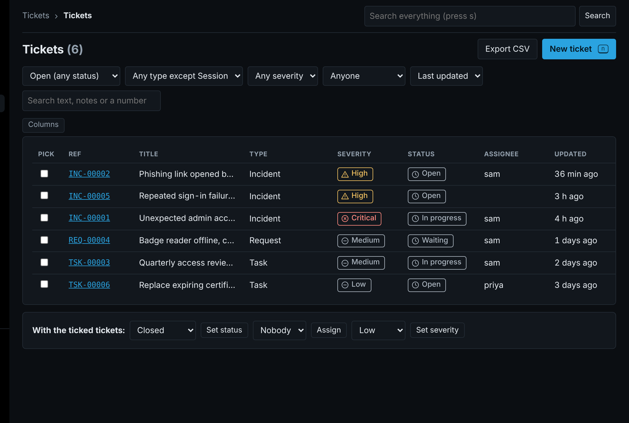Click the top Search button

coord(597,16)
